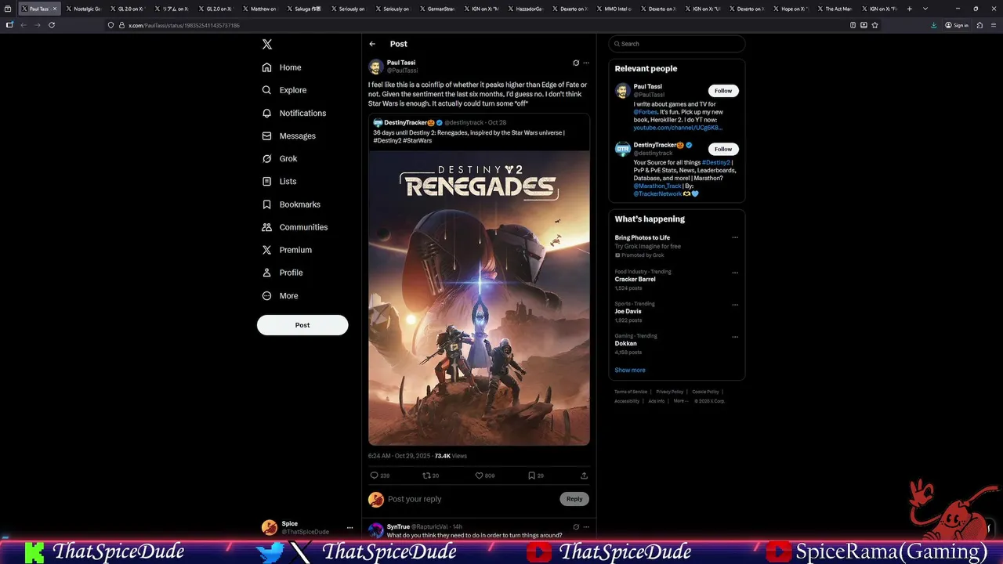Open Paul Tassi's avatar on the post

pyautogui.click(x=375, y=67)
